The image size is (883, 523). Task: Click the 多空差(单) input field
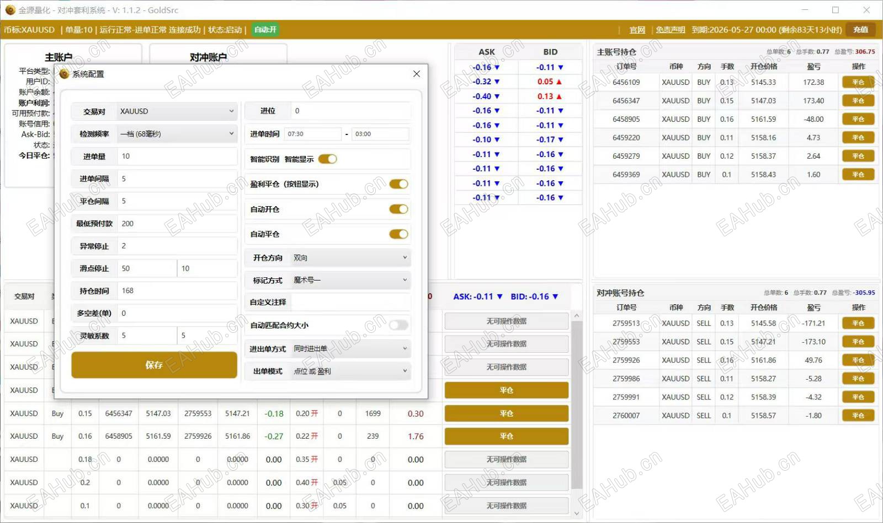pyautogui.click(x=177, y=313)
